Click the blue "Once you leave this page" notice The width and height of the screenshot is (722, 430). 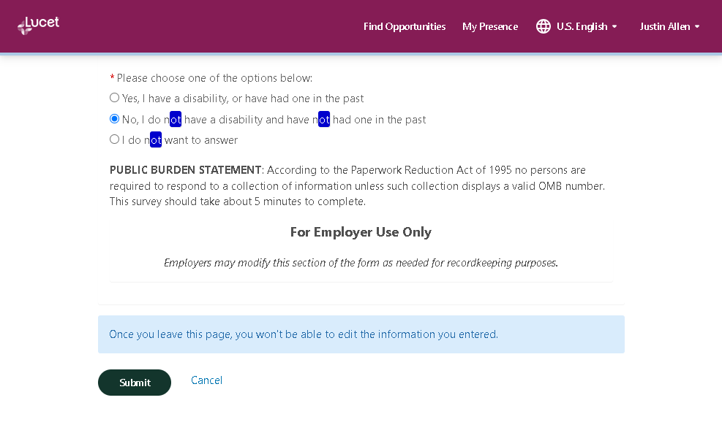point(361,334)
